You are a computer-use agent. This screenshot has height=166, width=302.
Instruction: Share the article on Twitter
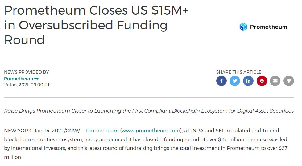tap(235, 81)
